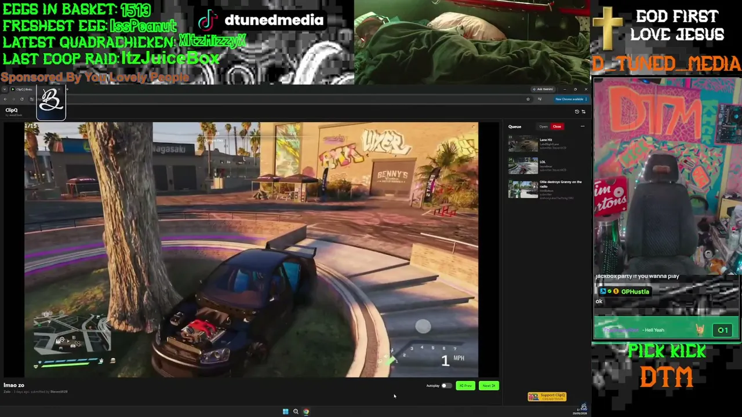
Task: Open Chrome from the taskbar
Action: (306, 412)
